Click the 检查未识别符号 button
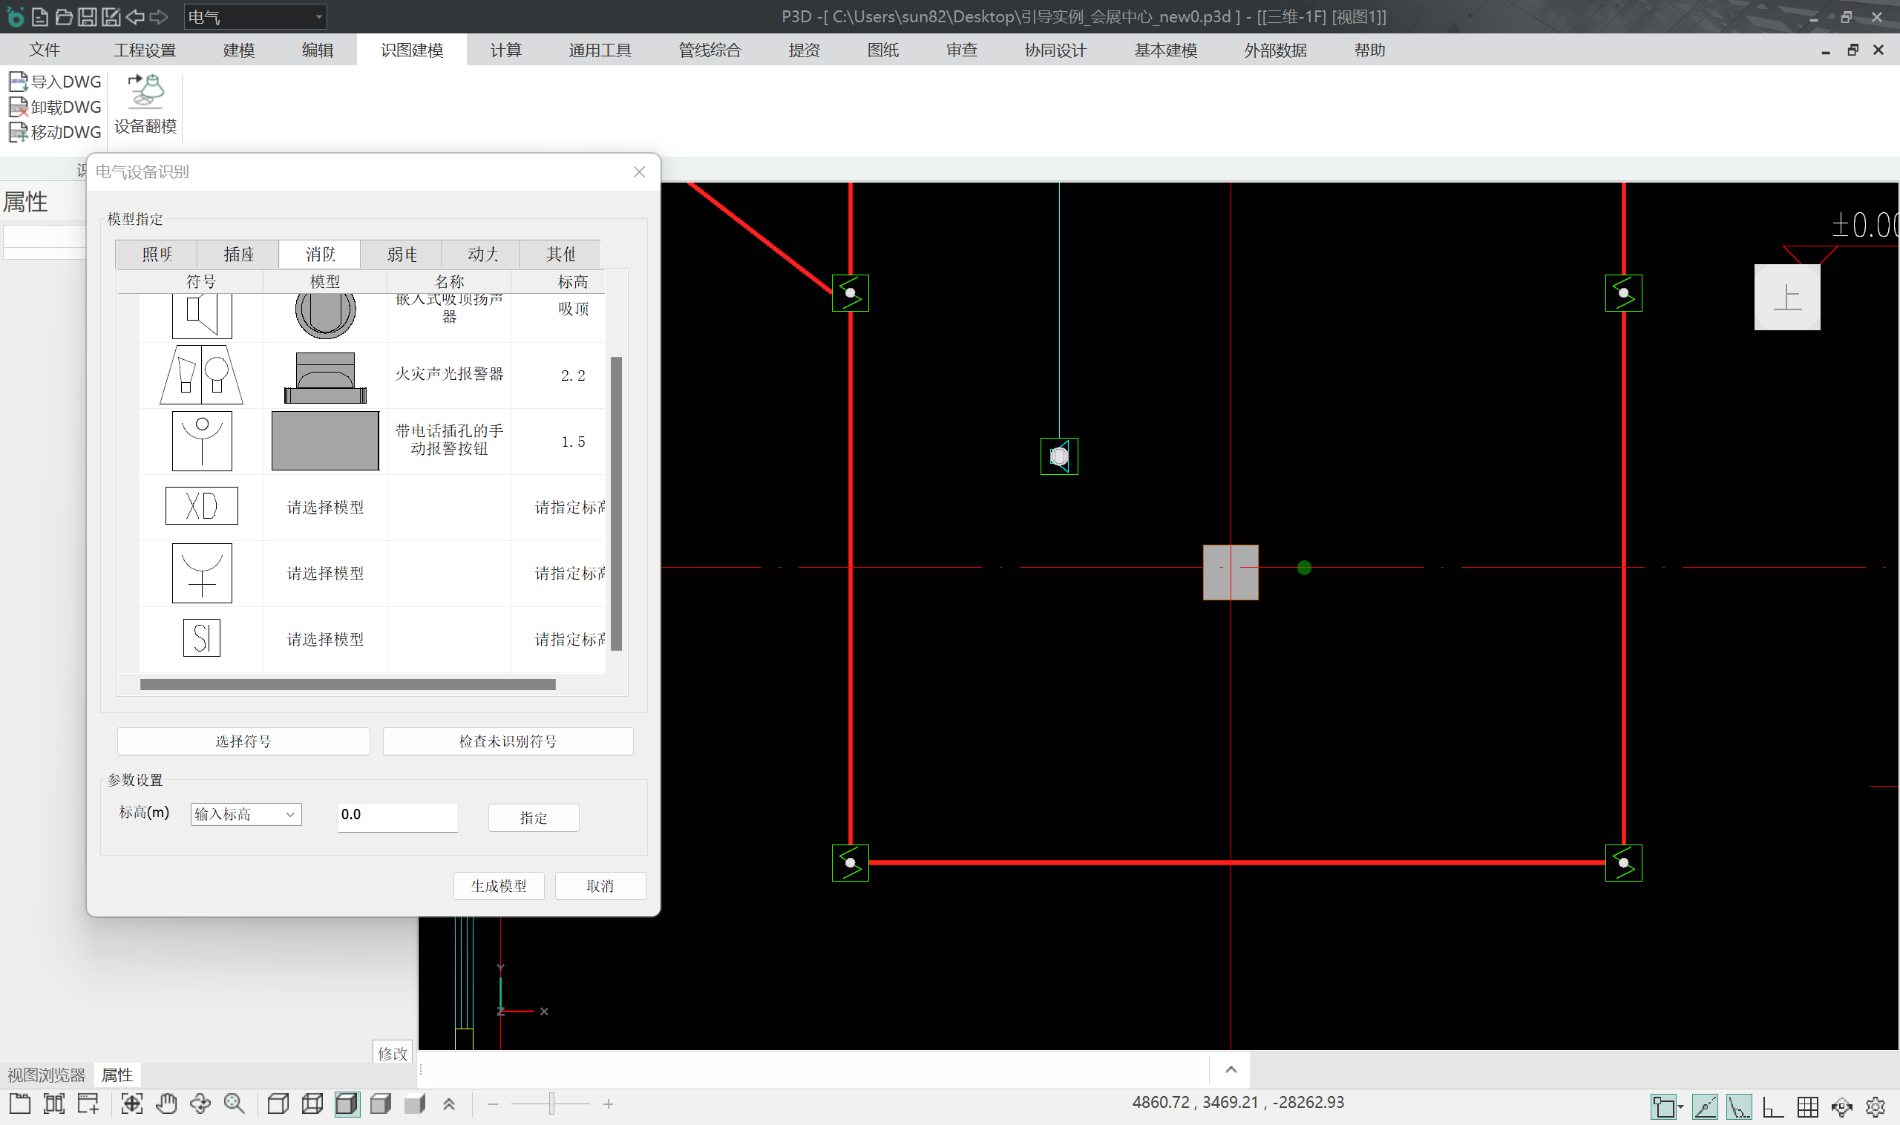The width and height of the screenshot is (1900, 1125). tap(507, 741)
